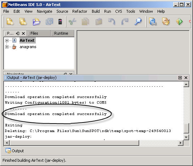The image size is (193, 166).
Task: Click the NetBeans cube title bar icon
Action: click(5, 5)
